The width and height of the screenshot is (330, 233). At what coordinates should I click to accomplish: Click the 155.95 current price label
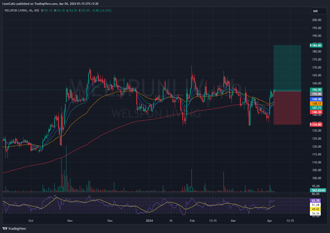point(316,90)
